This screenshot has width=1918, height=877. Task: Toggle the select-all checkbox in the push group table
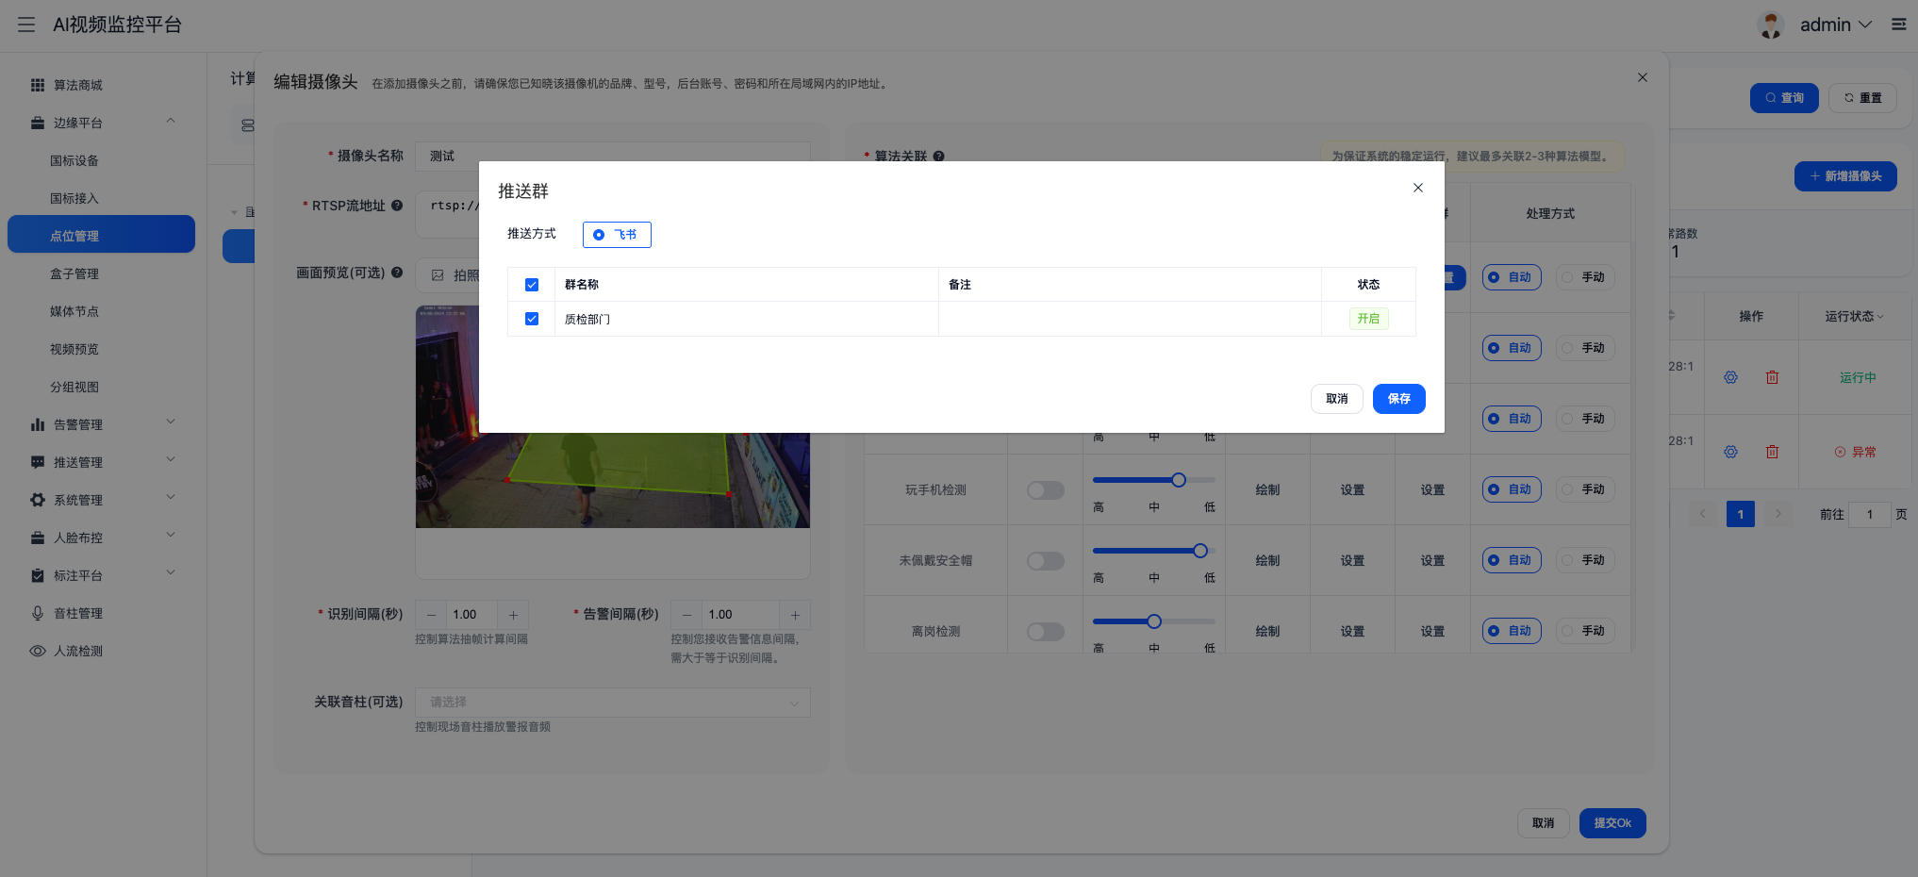532,284
